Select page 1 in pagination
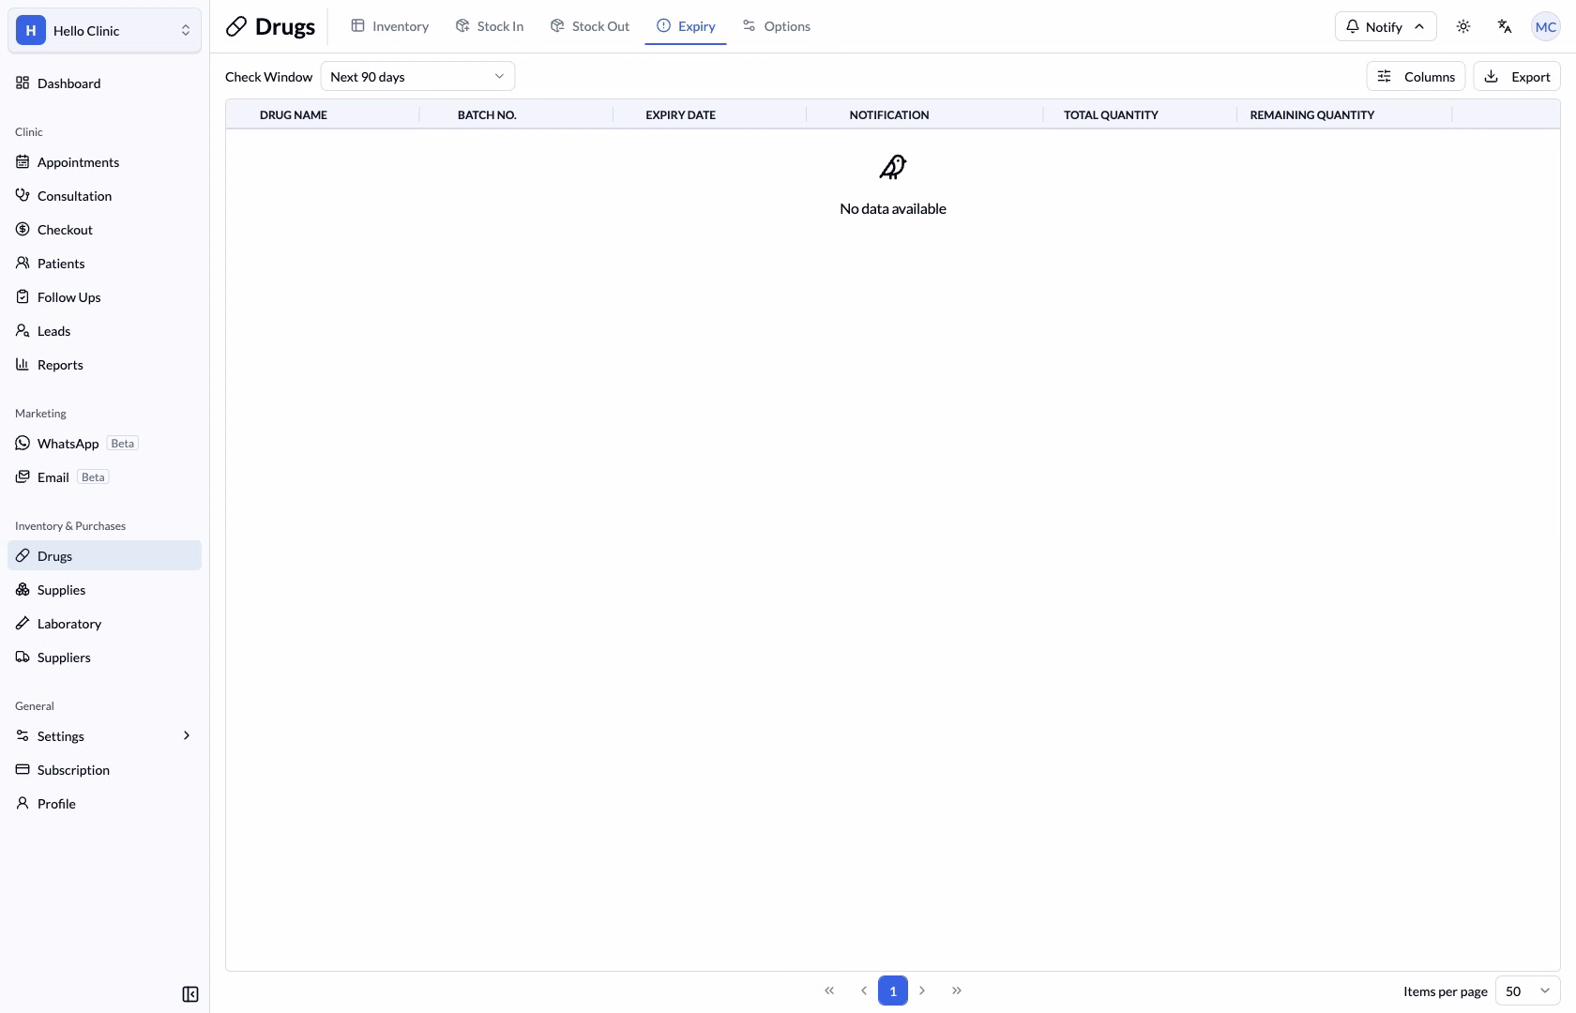 [893, 990]
